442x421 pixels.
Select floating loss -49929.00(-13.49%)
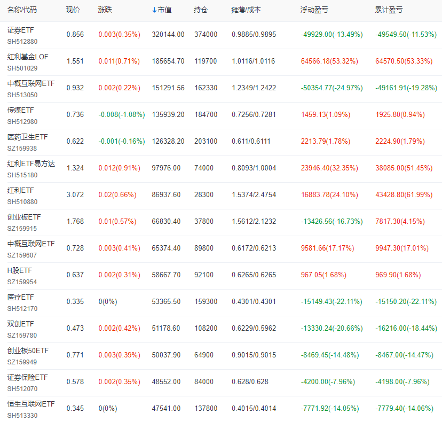(332, 34)
